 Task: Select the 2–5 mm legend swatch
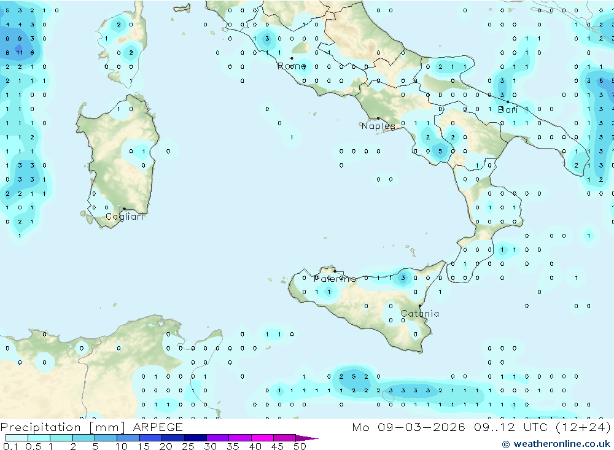pyautogui.click(x=84, y=438)
